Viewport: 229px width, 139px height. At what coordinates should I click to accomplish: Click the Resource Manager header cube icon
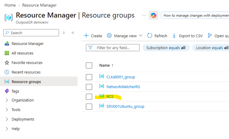pyautogui.click(x=9, y=17)
